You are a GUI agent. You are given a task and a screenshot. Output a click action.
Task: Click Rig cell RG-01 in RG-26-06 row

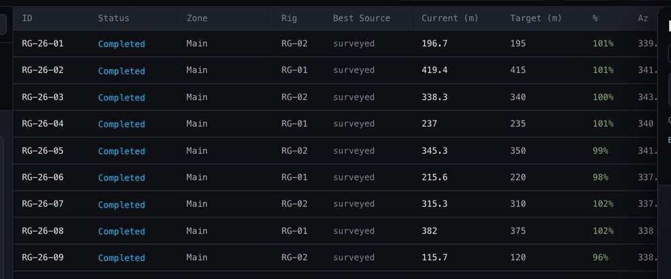coord(295,177)
